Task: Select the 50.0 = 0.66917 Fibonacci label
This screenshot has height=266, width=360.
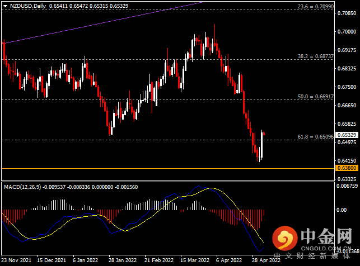Action: (x=316, y=97)
